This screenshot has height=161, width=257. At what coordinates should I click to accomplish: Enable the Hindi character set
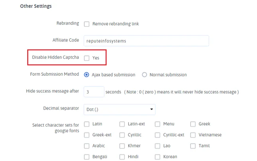[x=122, y=157]
